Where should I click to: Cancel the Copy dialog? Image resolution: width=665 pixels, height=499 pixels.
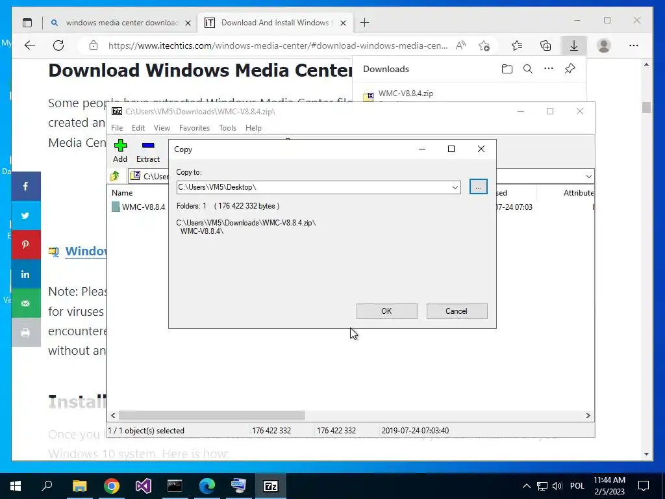coord(457,311)
